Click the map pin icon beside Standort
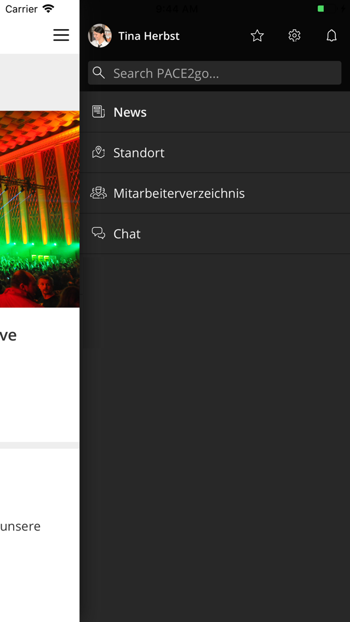350x622 pixels. coord(99,152)
